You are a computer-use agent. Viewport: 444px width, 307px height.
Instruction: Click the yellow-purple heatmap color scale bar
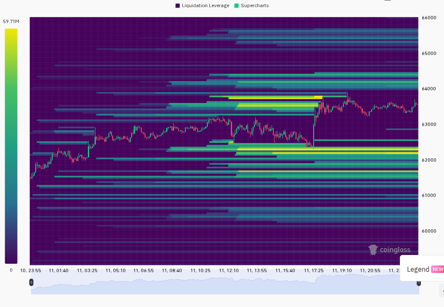click(11, 146)
